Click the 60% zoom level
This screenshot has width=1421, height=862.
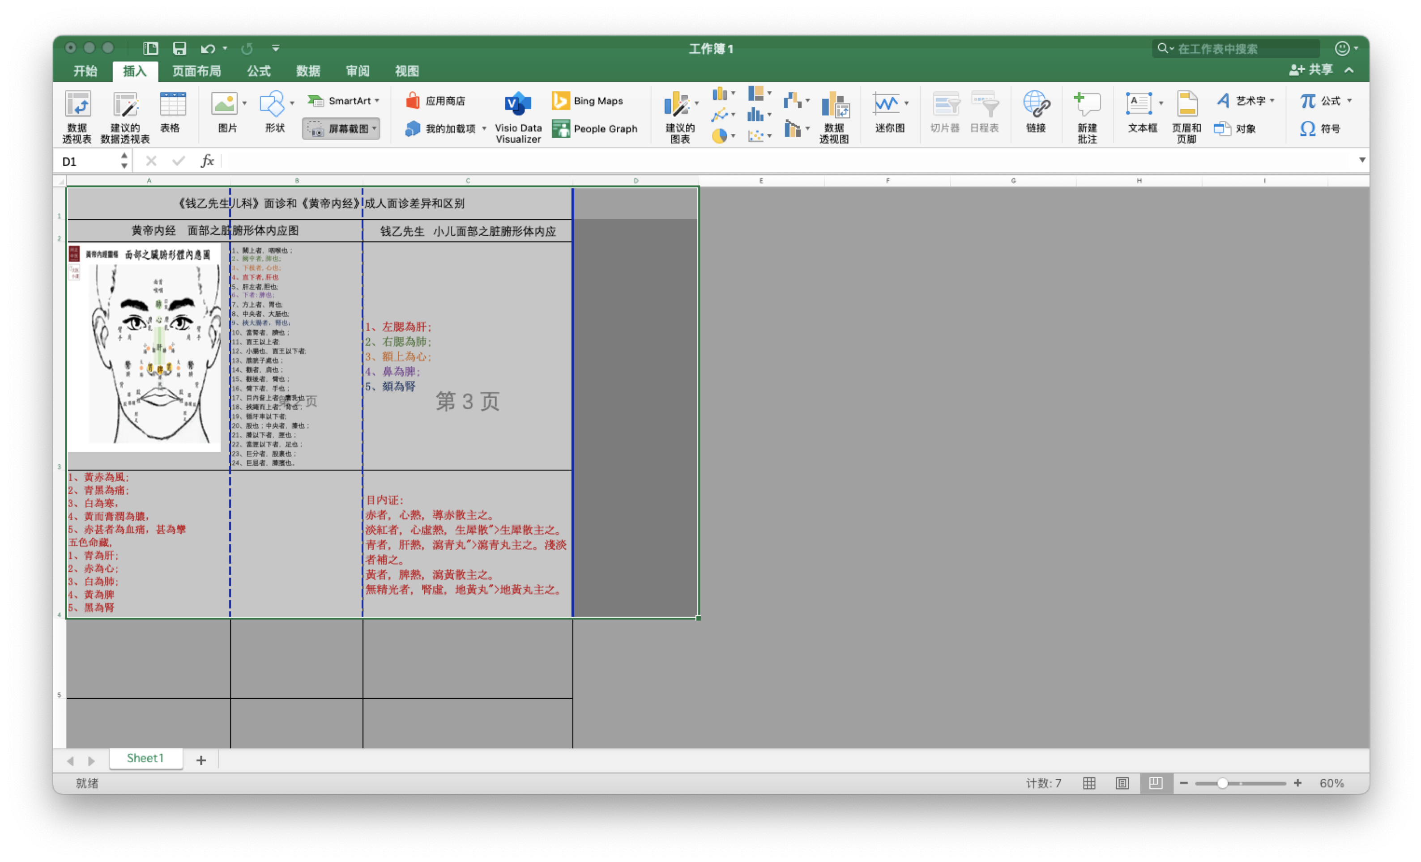1331,784
